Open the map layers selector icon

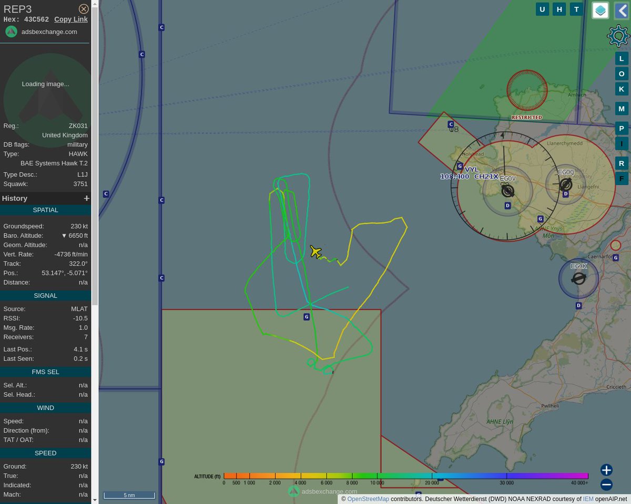(600, 10)
